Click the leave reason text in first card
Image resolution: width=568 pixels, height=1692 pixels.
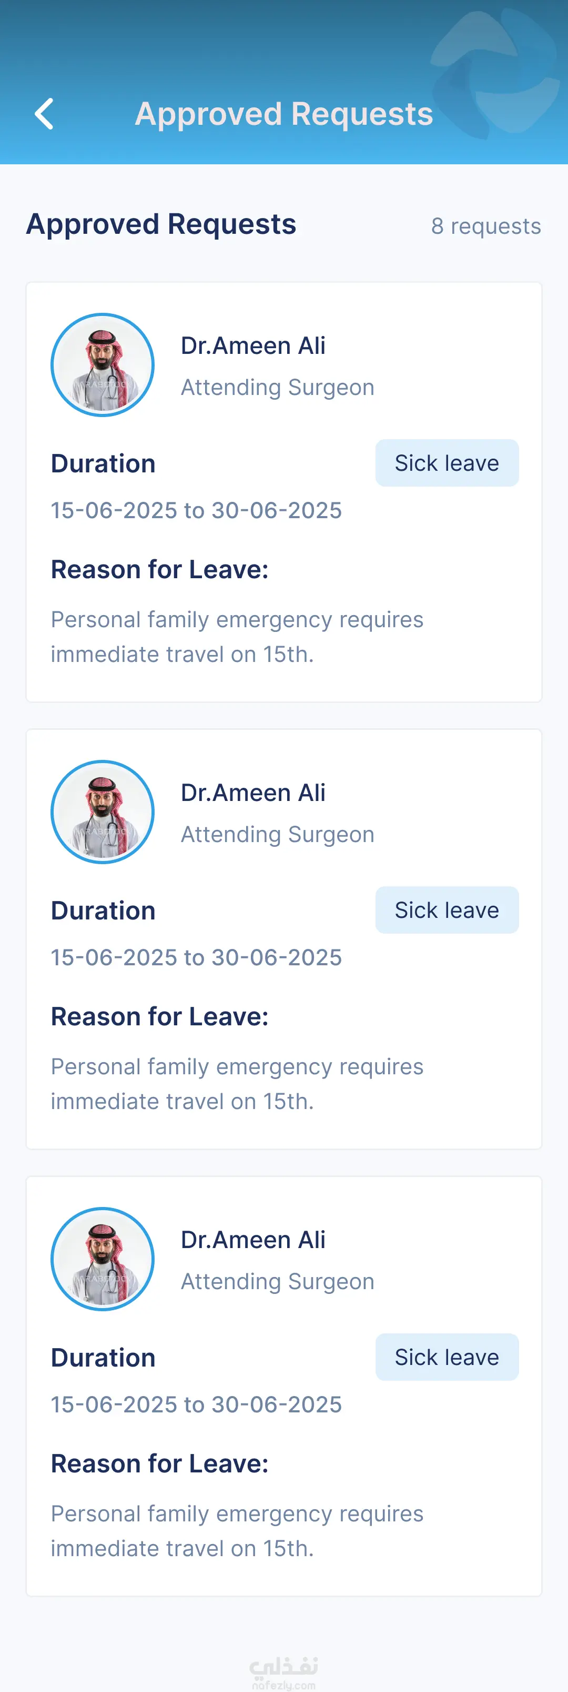point(237,637)
